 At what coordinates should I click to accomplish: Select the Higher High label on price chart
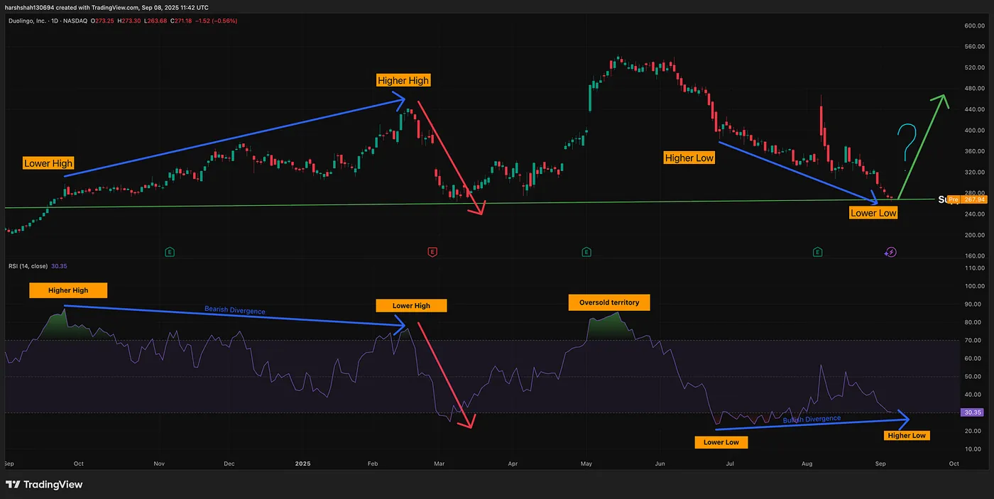(403, 80)
